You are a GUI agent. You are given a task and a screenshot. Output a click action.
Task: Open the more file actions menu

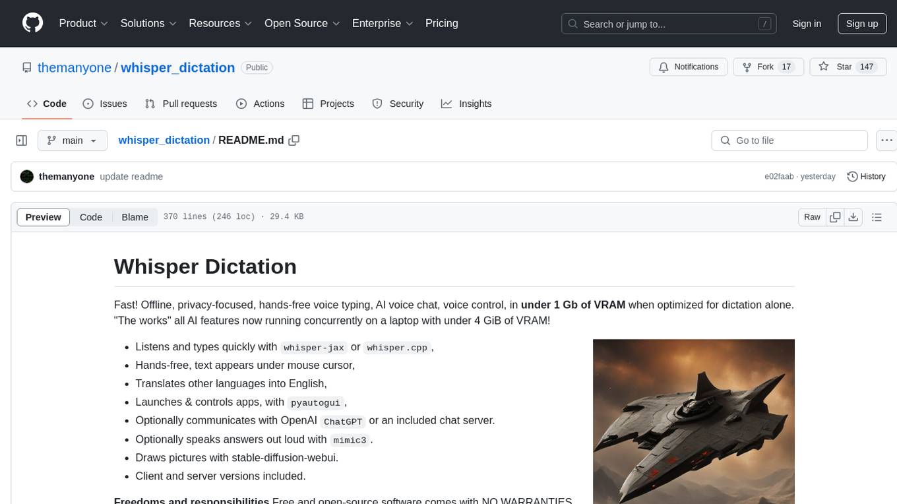click(x=886, y=141)
